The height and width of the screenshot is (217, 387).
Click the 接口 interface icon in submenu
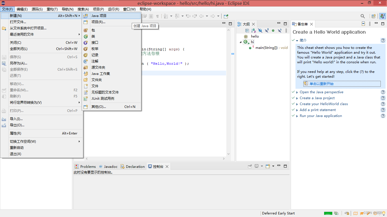pyautogui.click(x=86, y=43)
